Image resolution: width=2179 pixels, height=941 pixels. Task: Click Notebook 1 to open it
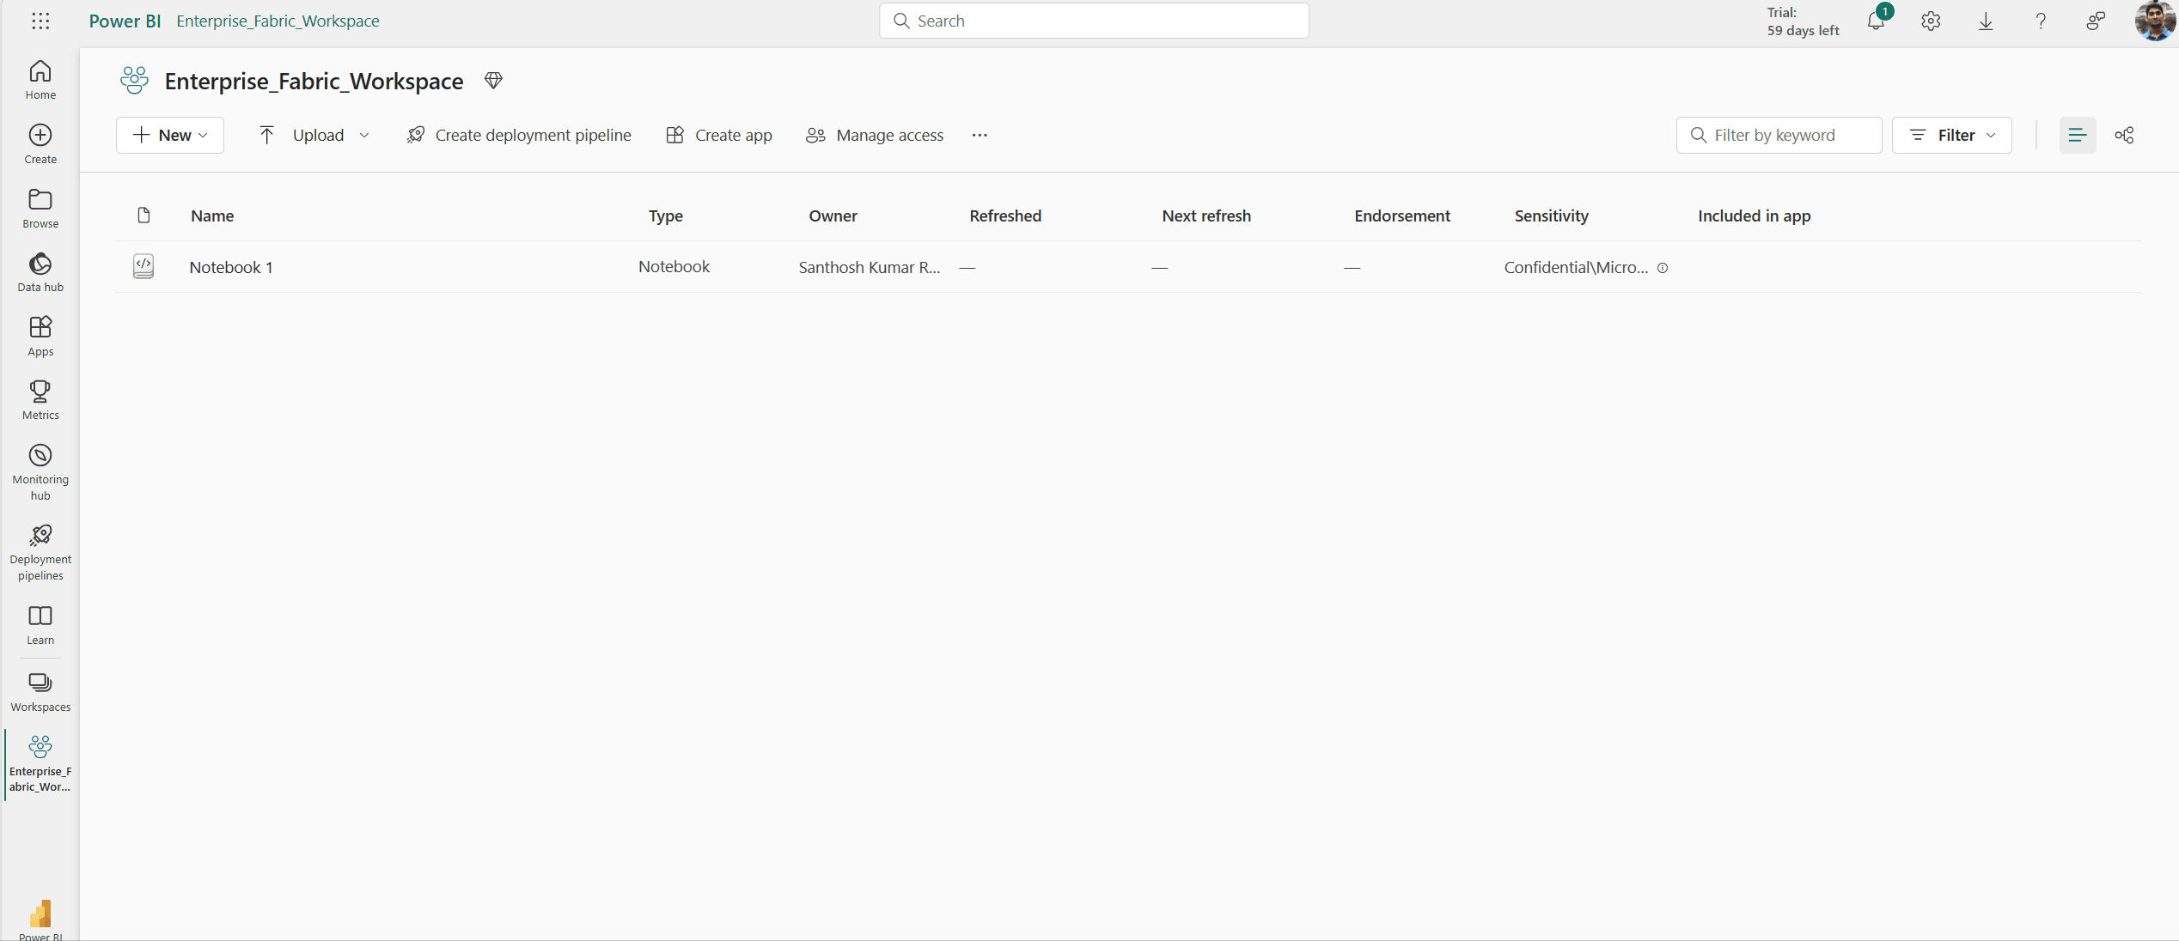point(230,266)
